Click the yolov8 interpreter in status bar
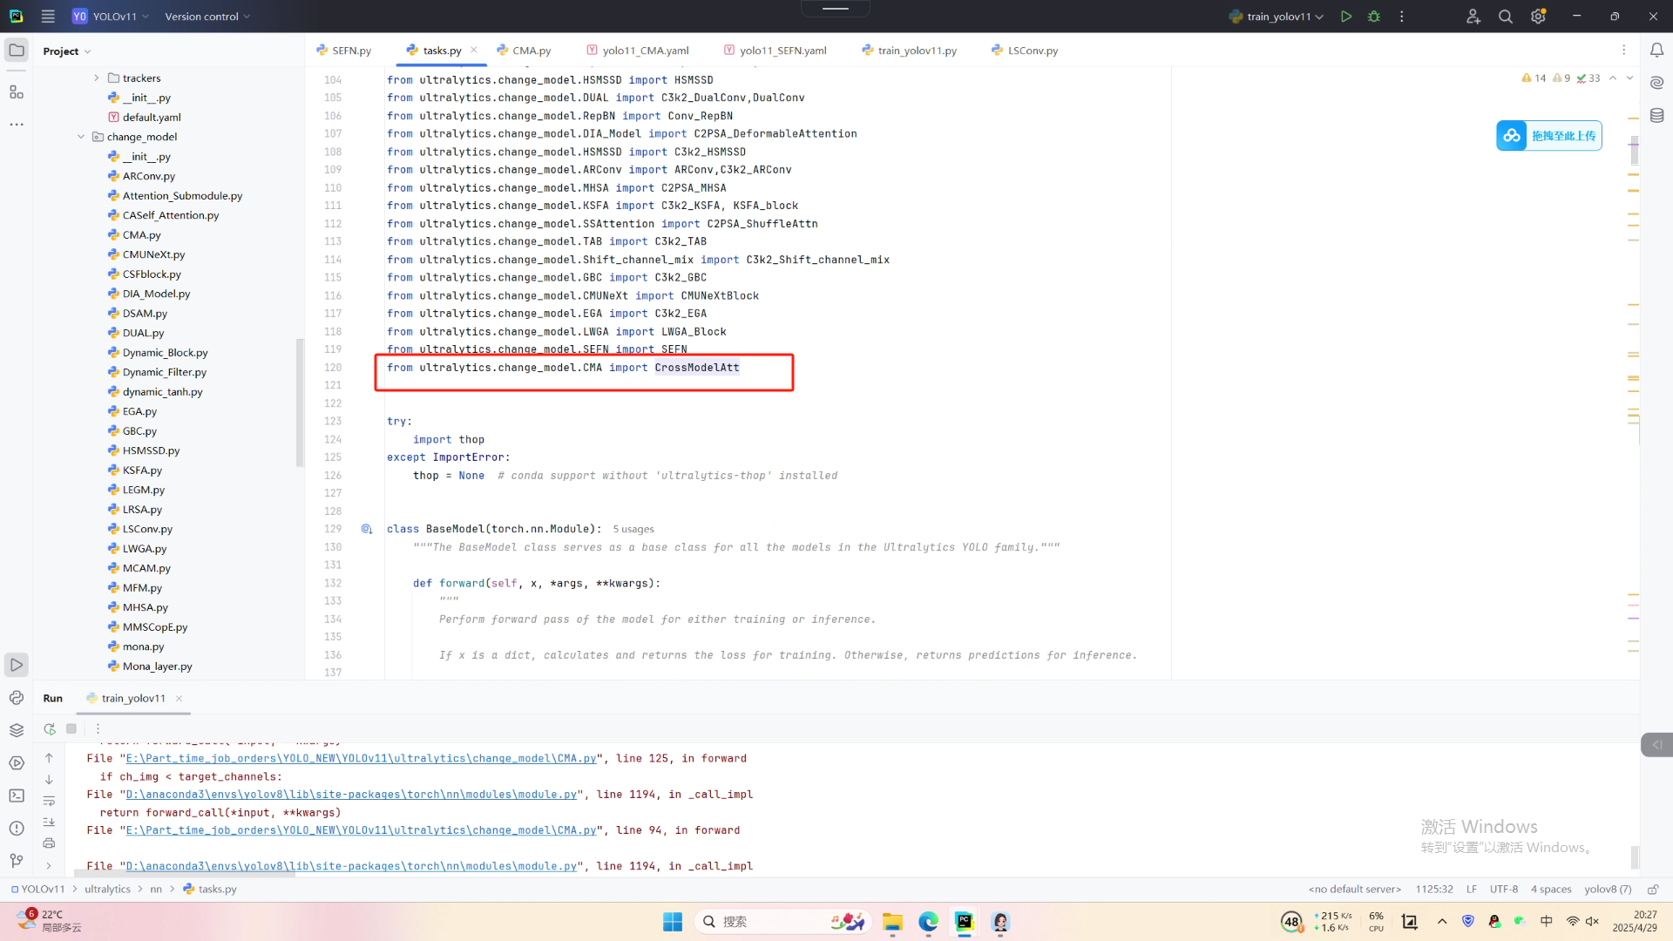The image size is (1673, 941). [1607, 889]
